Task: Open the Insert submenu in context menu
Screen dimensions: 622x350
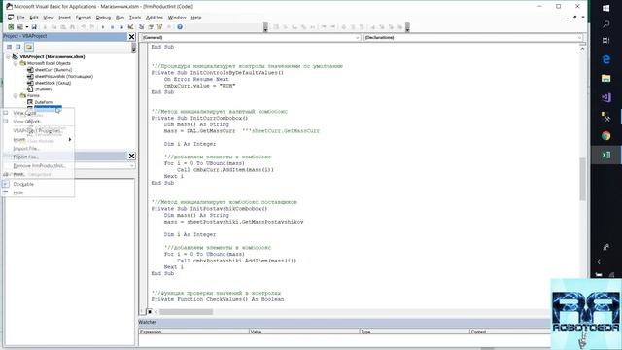Action: [38, 140]
